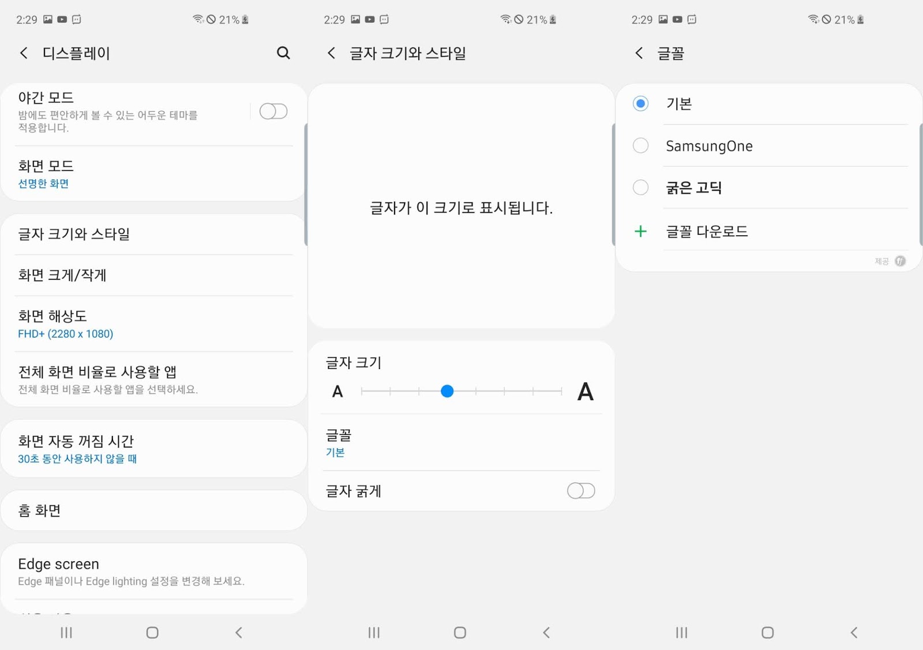Select the 굵은 고딕 font radio button
This screenshot has width=923, height=650.
(640, 187)
